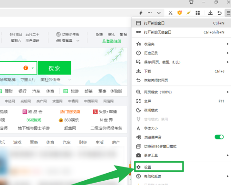Viewport: 231px width, 185px height.
Task: Expand the 网页缩放 (100%) submenu arrow
Action: tap(228, 92)
